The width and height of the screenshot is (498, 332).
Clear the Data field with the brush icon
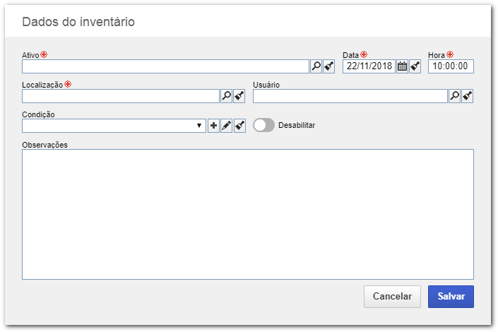pos(415,66)
